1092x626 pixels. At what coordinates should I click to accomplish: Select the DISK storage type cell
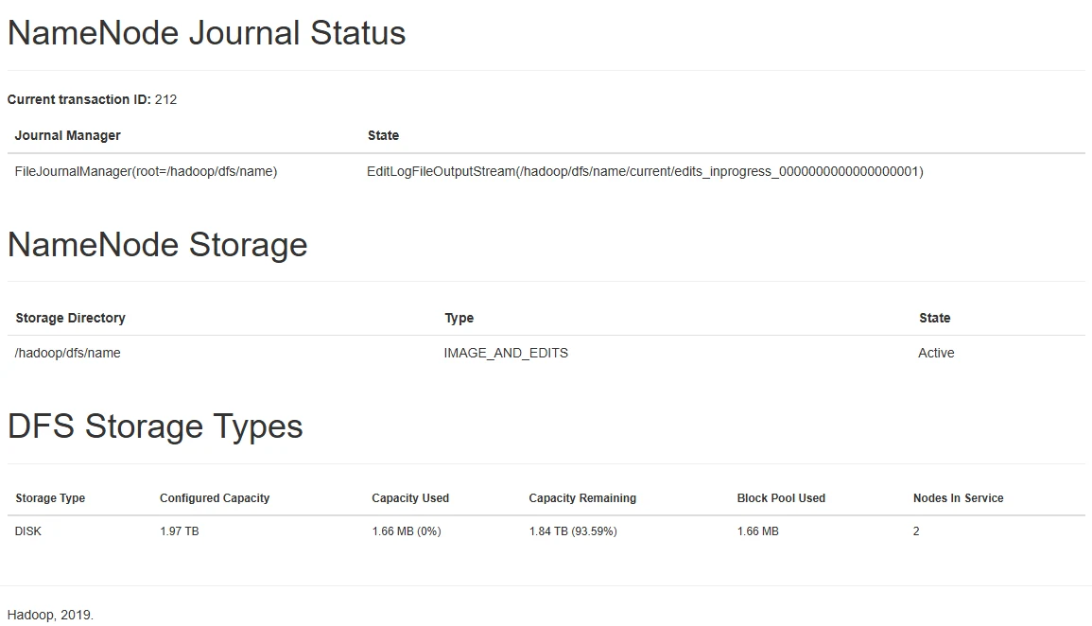click(x=27, y=531)
